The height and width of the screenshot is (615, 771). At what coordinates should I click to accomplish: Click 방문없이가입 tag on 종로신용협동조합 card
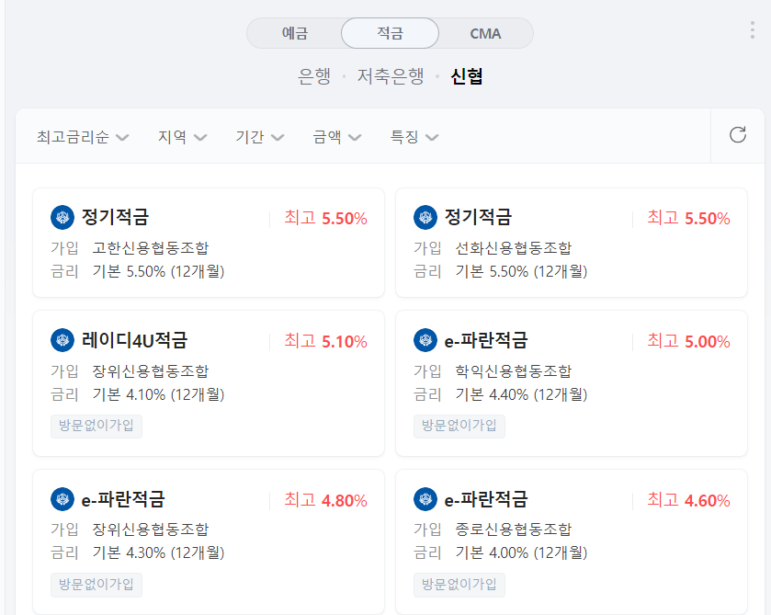459,585
